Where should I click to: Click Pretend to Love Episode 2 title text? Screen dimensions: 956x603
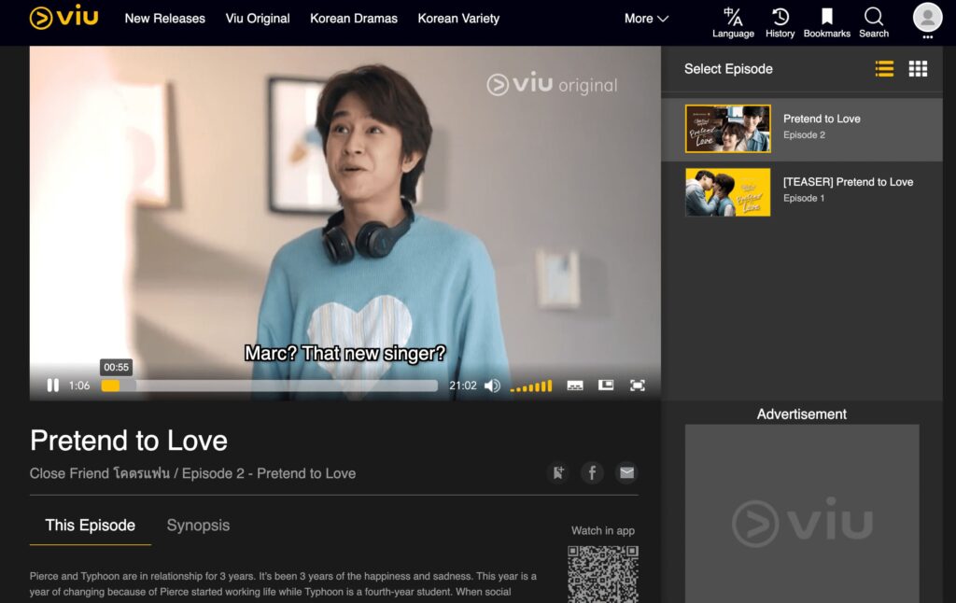coord(822,119)
